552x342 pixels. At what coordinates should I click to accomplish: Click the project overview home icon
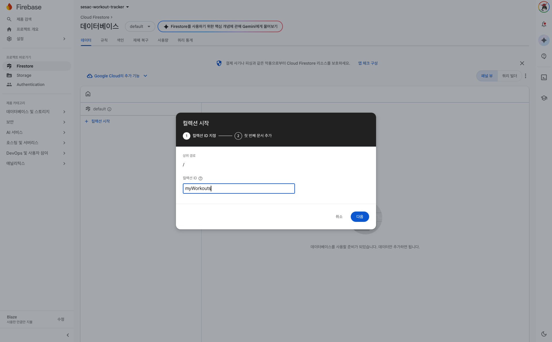[9, 29]
